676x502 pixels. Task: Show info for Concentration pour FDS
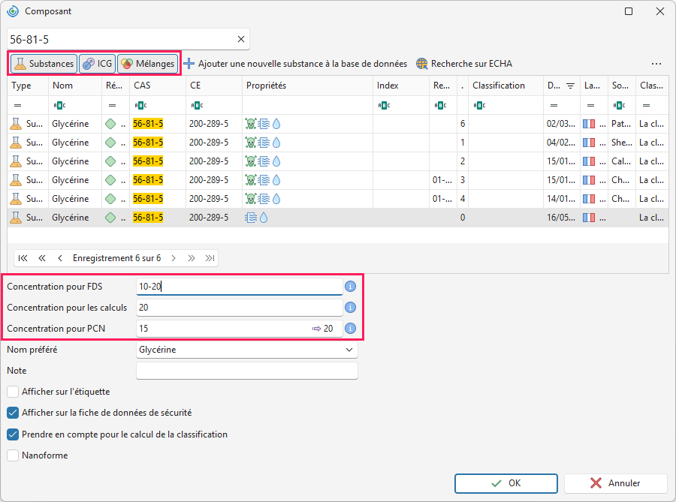(351, 287)
